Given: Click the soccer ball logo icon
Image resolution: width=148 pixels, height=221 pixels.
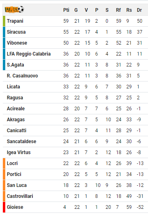Looking at the screenshot, I should [x=14, y=10].
